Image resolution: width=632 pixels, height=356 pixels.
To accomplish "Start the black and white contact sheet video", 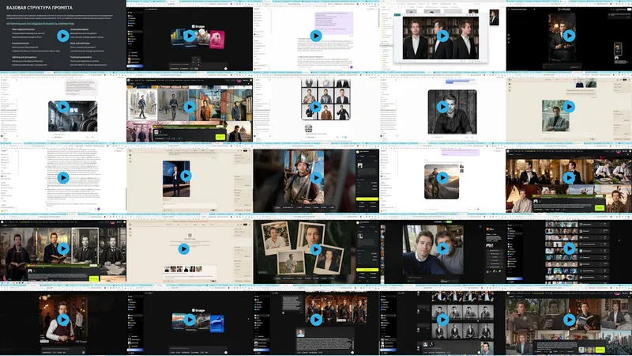I will pos(442,320).
